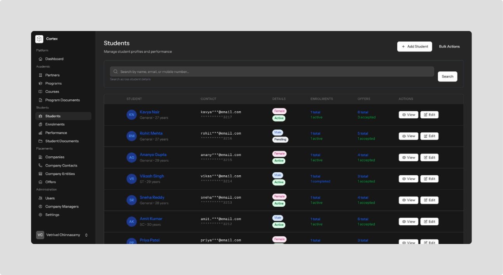The height and width of the screenshot is (275, 503).
Task: Click the STUDENT column header
Action: click(134, 99)
